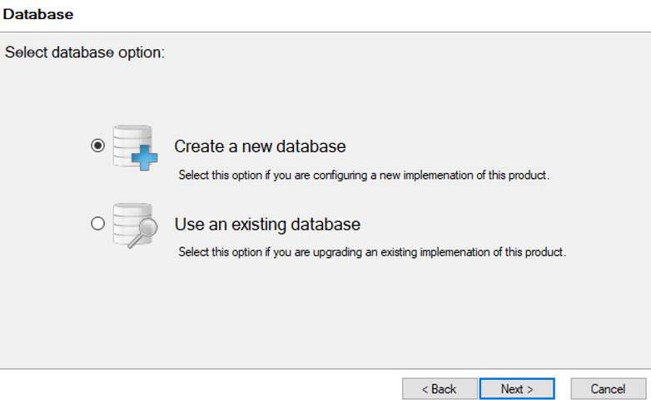
Task: Click the existing database magnifier icon
Action: [x=133, y=225]
